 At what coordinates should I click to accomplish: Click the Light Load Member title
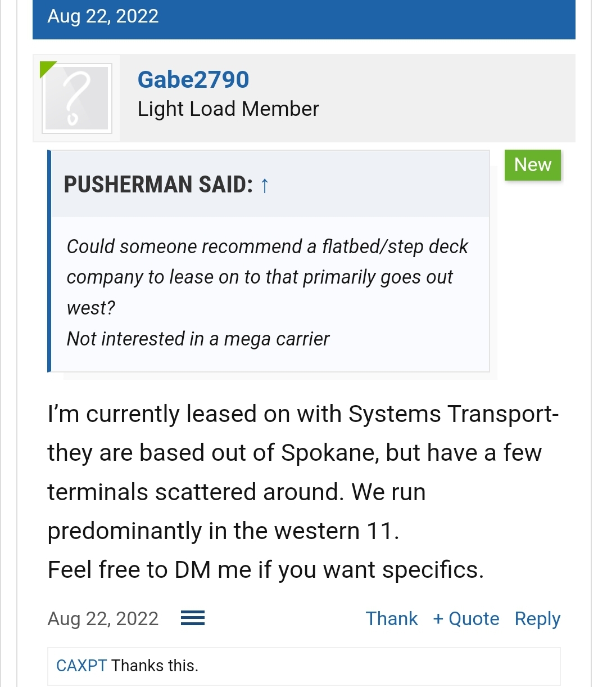click(228, 109)
